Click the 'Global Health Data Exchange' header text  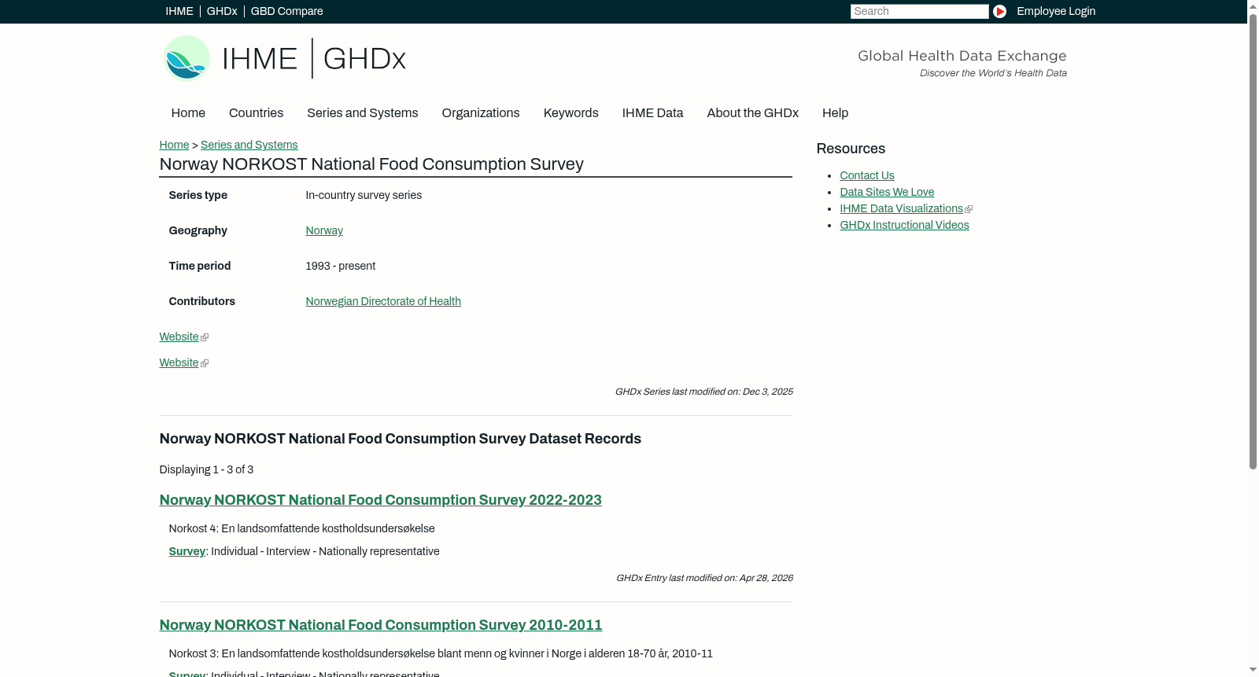coord(962,56)
